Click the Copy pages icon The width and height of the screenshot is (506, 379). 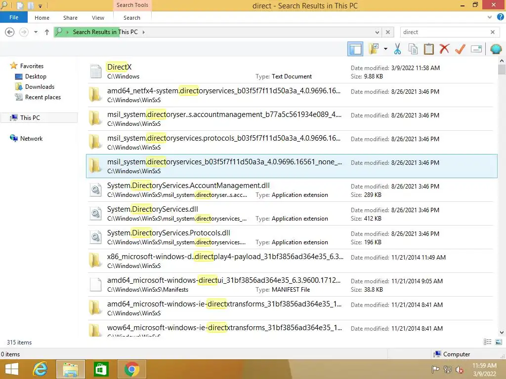(413, 49)
